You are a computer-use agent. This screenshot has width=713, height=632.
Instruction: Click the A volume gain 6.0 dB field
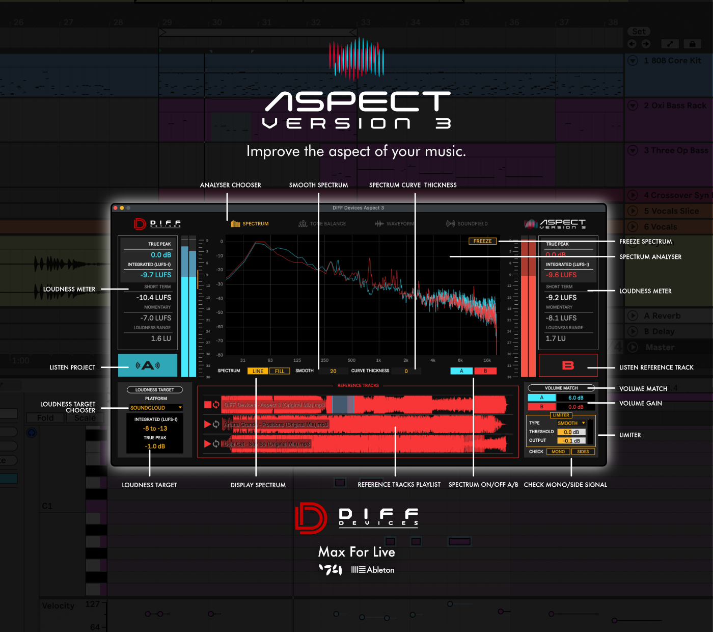pyautogui.click(x=575, y=398)
